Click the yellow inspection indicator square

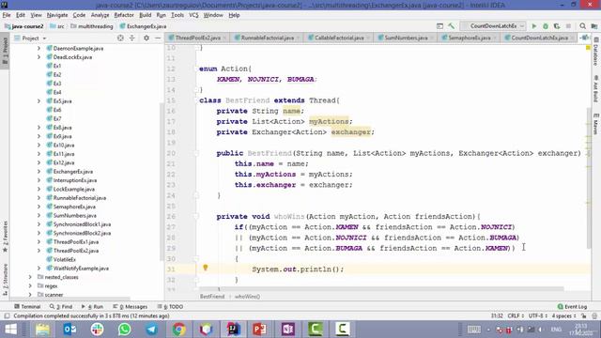pyautogui.click(x=588, y=48)
